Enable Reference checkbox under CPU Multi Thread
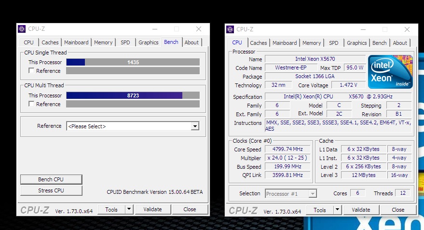424x230 pixels. (x=31, y=104)
